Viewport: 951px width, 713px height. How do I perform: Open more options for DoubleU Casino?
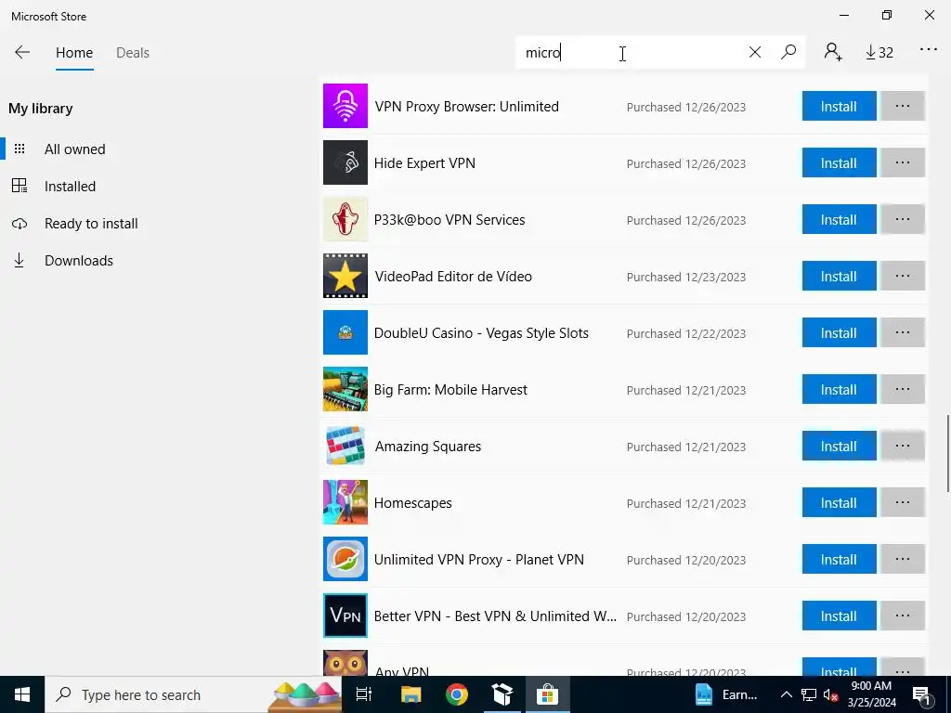click(x=903, y=332)
